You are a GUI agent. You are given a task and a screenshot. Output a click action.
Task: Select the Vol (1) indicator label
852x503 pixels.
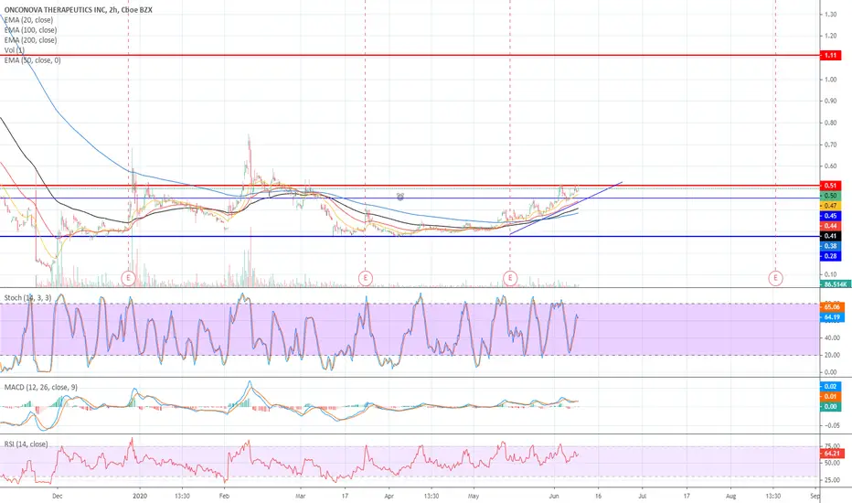pos(14,50)
